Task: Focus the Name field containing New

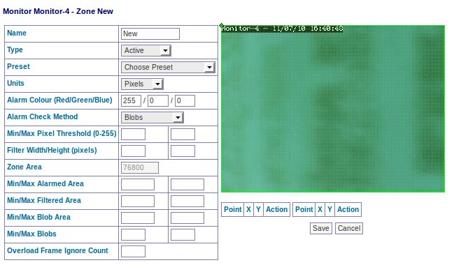Action: tap(150, 33)
